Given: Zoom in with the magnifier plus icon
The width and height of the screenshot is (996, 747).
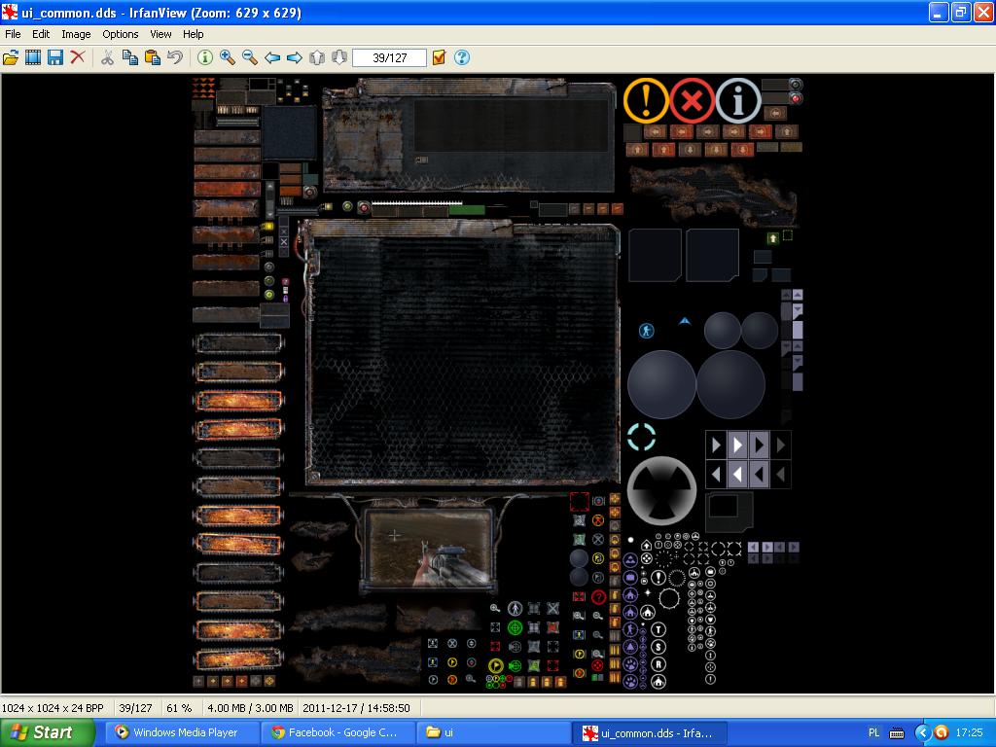Looking at the screenshot, I should click(x=228, y=57).
